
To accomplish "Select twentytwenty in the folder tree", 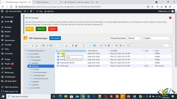I will coord(39,75).
